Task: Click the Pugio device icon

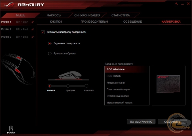Action: pos(11,130)
